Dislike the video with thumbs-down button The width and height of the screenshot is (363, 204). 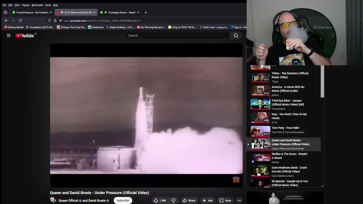click(x=173, y=200)
